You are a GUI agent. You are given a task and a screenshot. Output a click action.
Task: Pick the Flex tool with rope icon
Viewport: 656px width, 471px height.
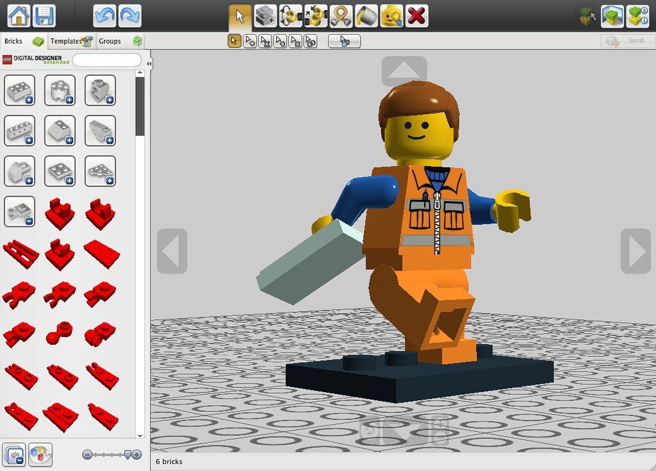pos(341,16)
